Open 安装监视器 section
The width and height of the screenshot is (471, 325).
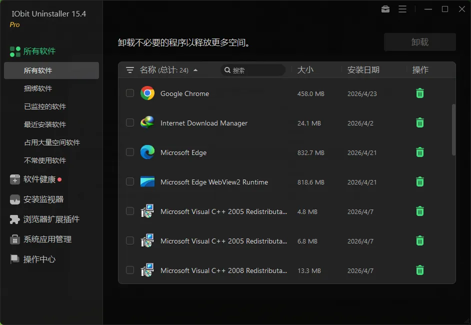tap(43, 199)
